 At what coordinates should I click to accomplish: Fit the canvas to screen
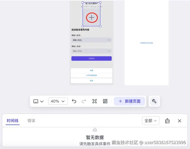(94, 101)
